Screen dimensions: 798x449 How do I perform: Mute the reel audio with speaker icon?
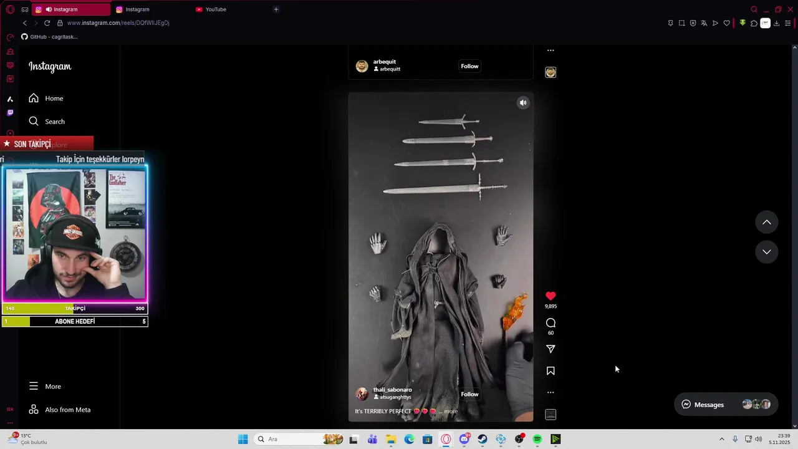tap(523, 103)
